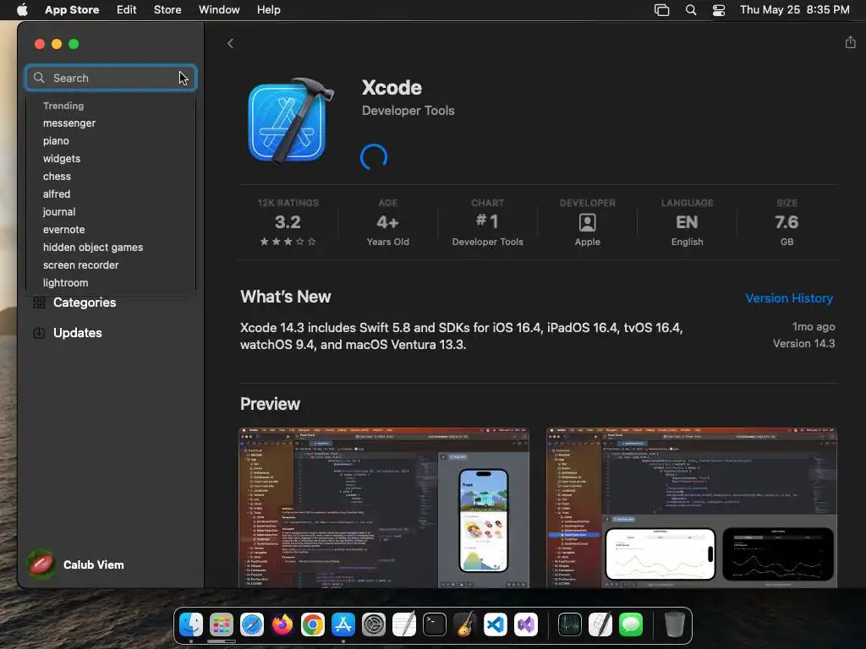The height and width of the screenshot is (649, 866).
Task: Launch Visual Studio Code from Dock
Action: click(496, 624)
